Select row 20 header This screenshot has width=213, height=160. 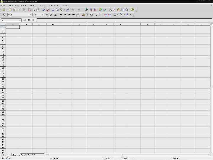[x=3, y=79]
